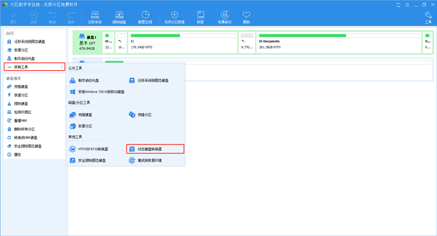This screenshot has height=236, width=437.
Task: Click 安装Windows 7/8/10到移动硬盘 menu entry
Action: 97,92
